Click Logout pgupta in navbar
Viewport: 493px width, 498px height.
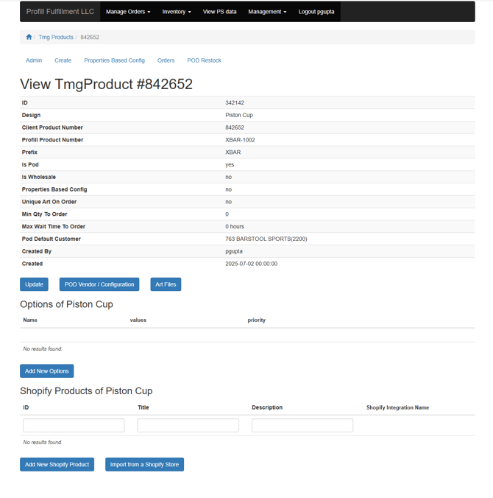316,12
